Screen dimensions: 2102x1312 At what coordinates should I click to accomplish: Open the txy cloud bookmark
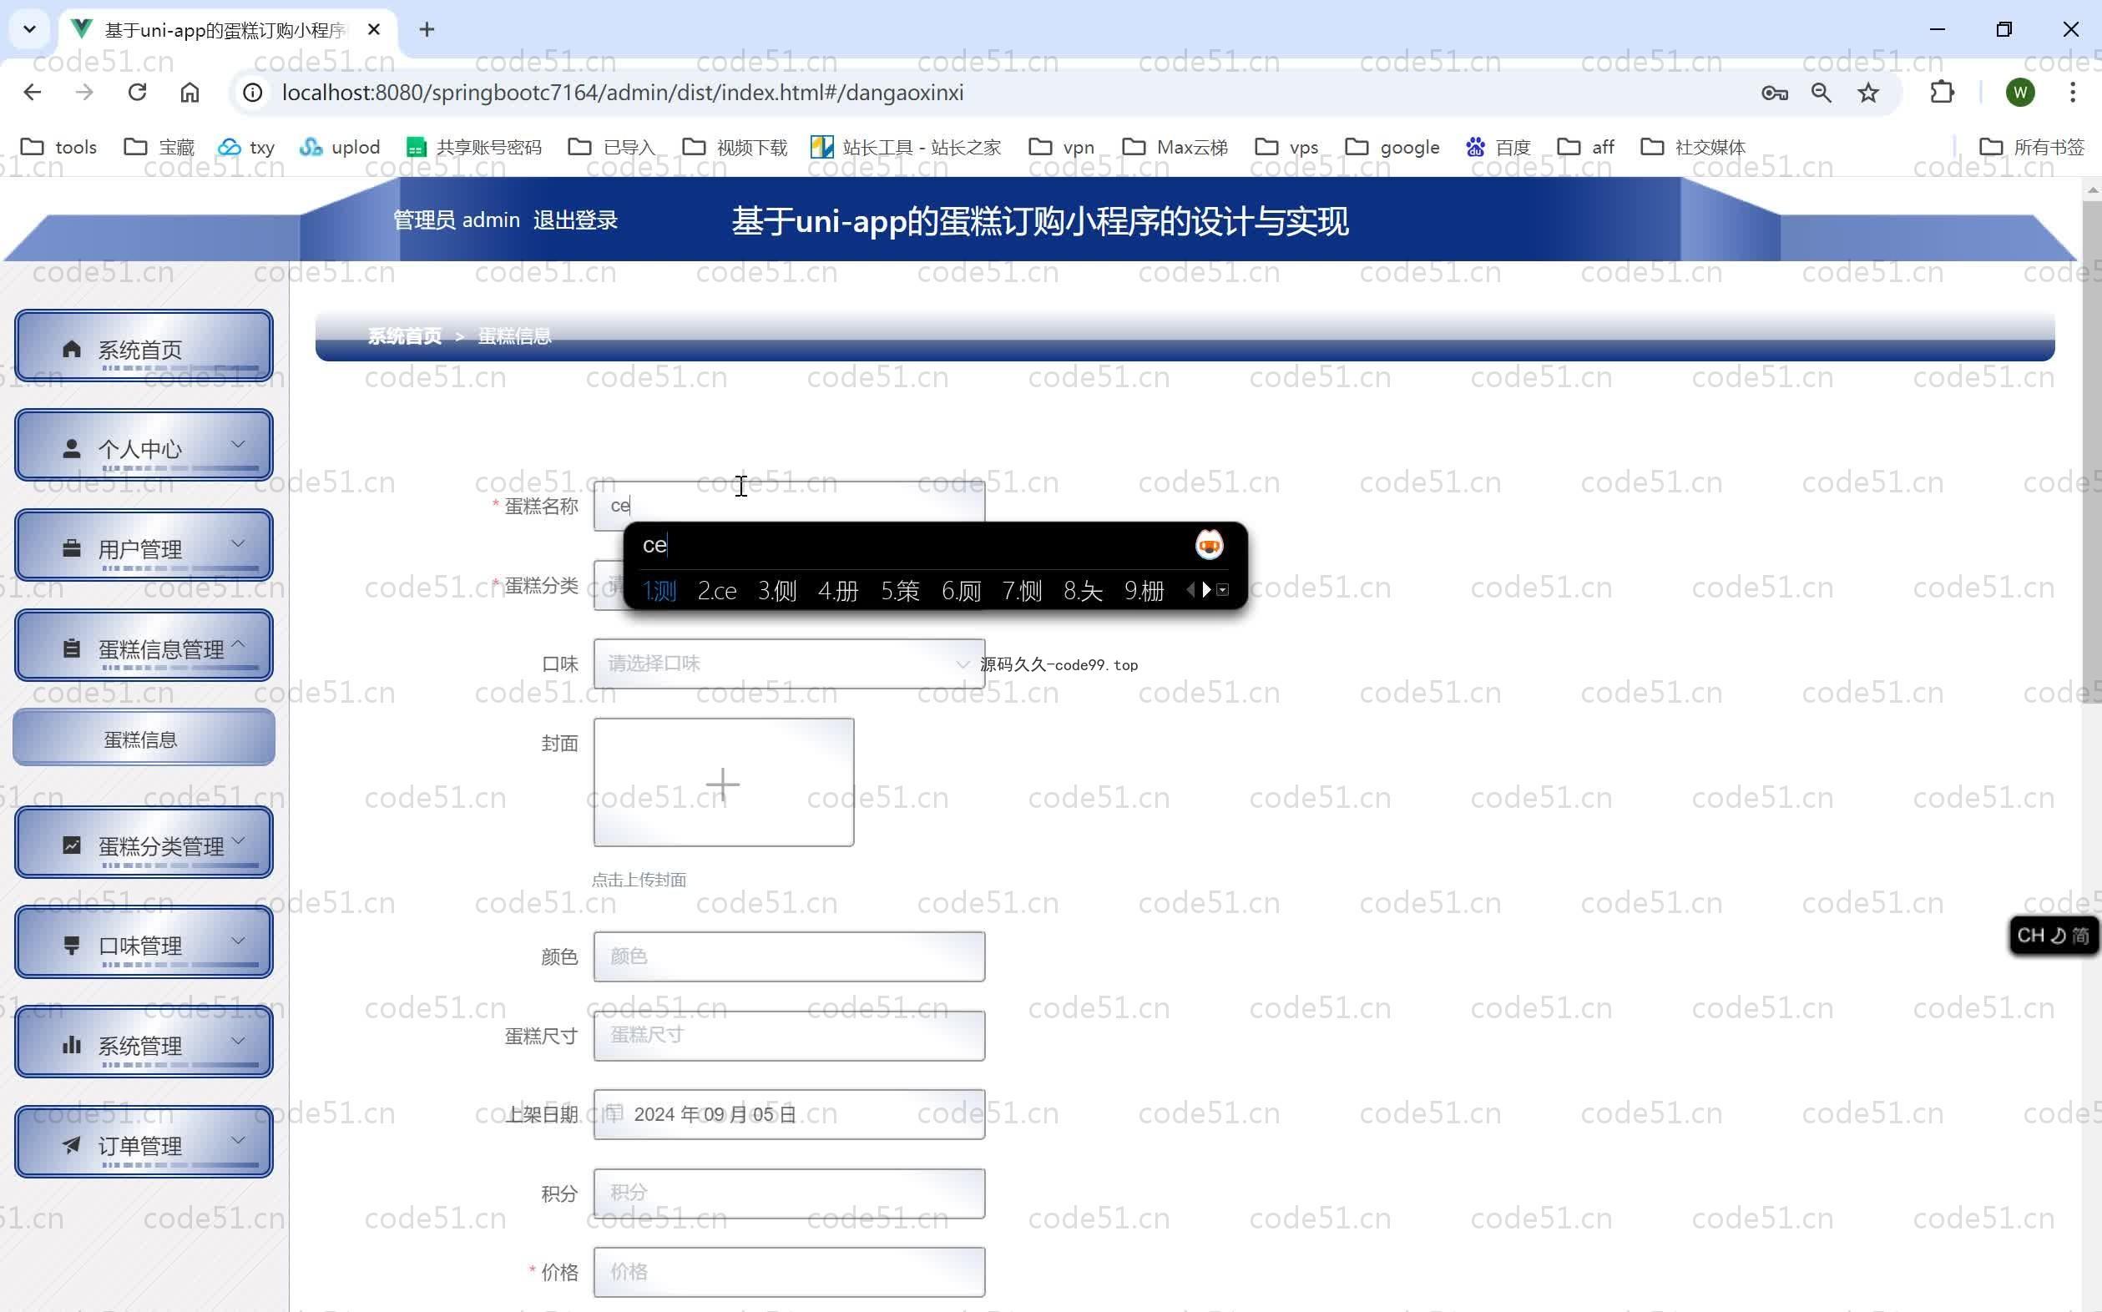(x=245, y=147)
